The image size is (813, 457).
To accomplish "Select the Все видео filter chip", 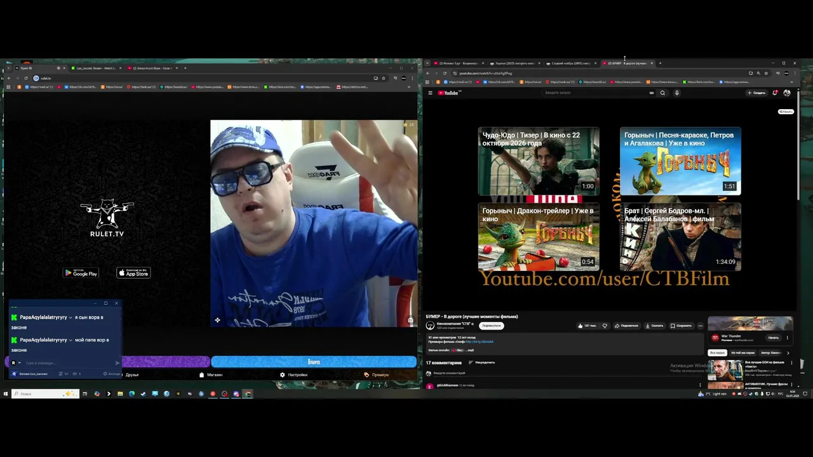I will pos(718,353).
